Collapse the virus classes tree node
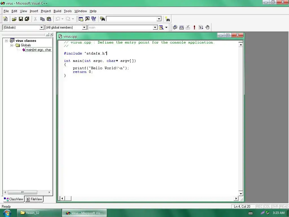The height and width of the screenshot is (217, 289). [6, 41]
